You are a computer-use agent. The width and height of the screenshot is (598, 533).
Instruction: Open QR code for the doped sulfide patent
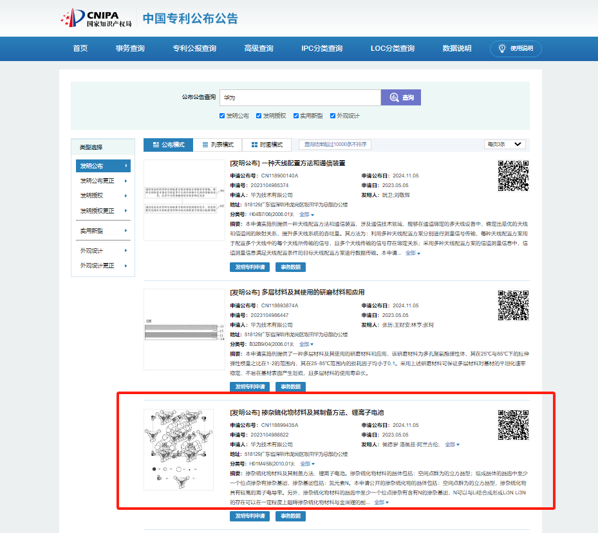coord(512,424)
